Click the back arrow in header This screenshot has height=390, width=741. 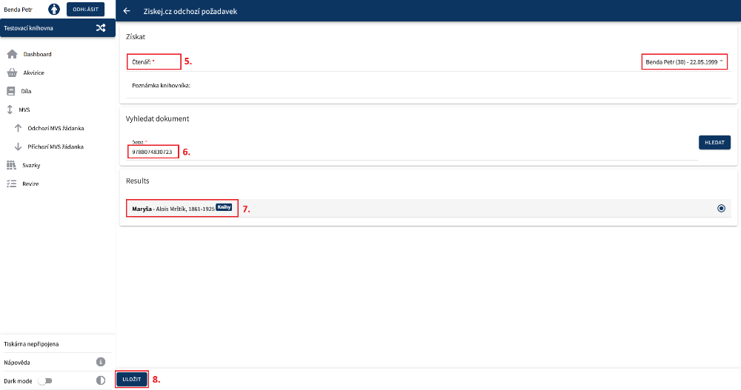tap(127, 11)
